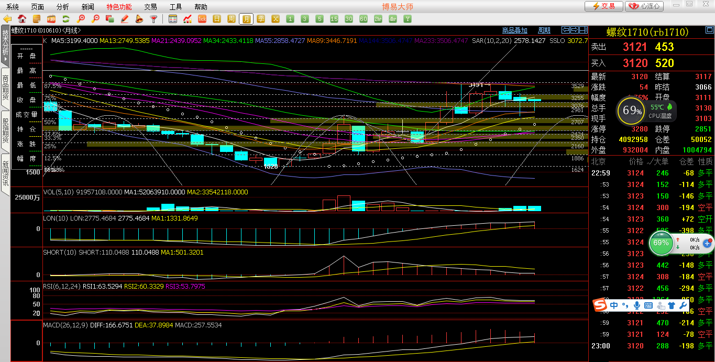This screenshot has height=362, width=715.
Task: Click the Sogou S input method icon
Action: [x=600, y=305]
